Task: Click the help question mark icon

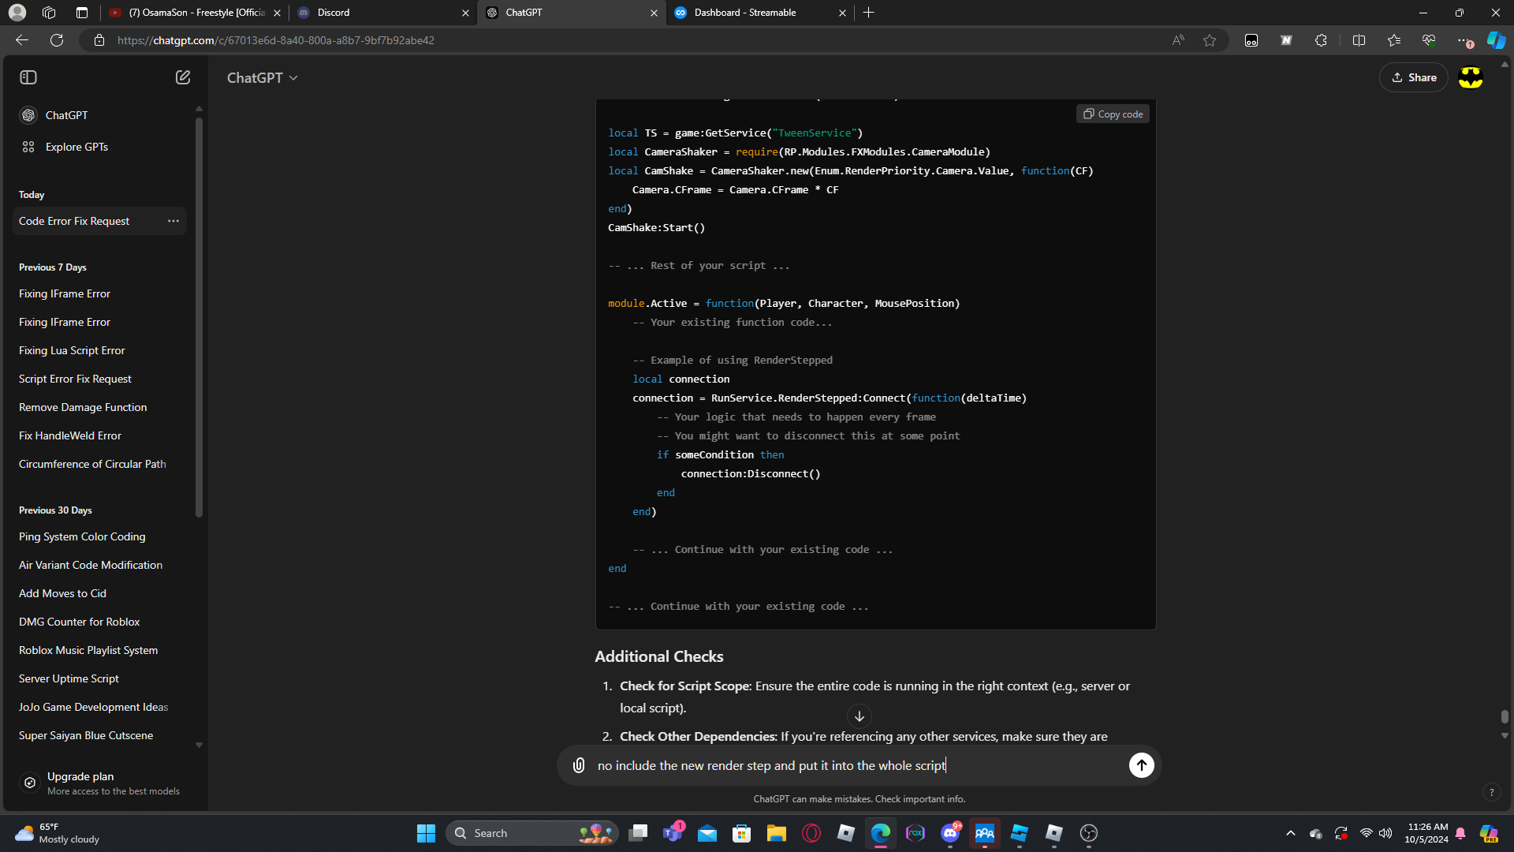Action: tap(1491, 792)
